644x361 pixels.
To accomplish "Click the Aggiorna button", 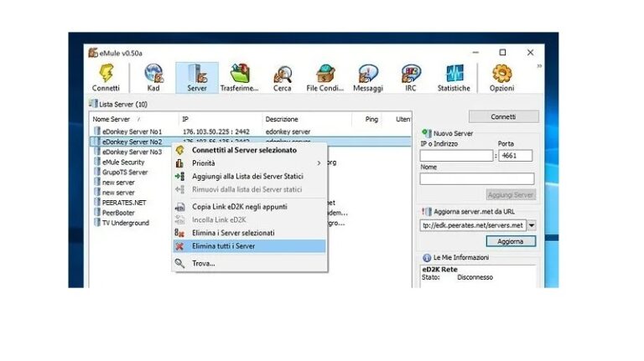I will click(511, 241).
